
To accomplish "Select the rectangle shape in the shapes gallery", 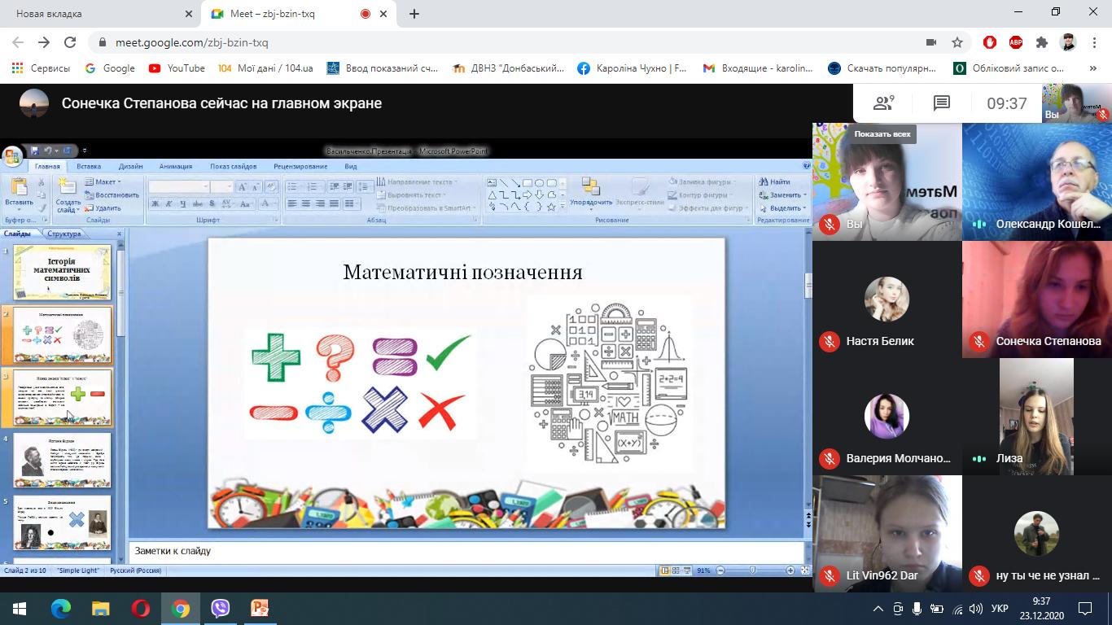I will pyautogui.click(x=528, y=183).
